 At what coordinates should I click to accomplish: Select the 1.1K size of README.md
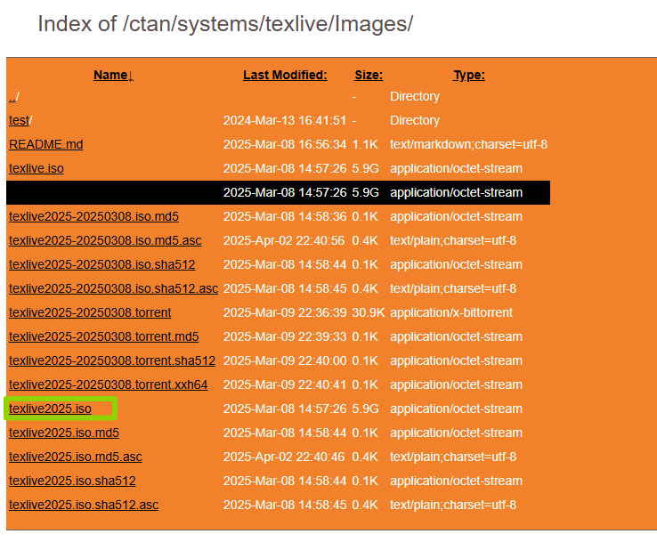(364, 144)
